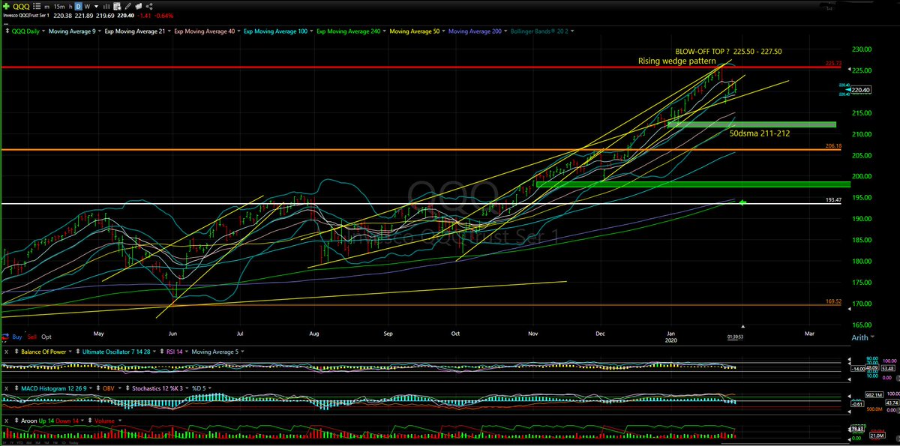Select the MACD Histogram 12 26 9 label

point(54,388)
